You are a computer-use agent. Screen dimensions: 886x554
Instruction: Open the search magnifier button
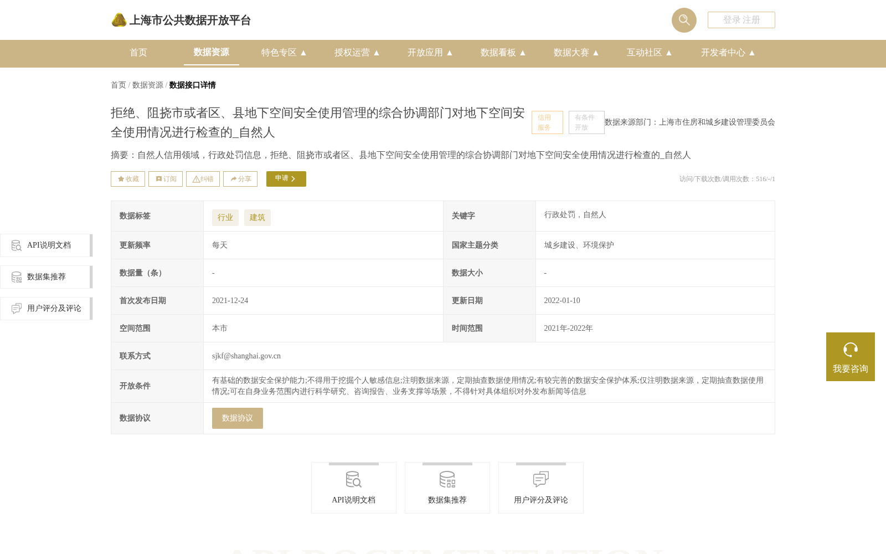(x=684, y=20)
